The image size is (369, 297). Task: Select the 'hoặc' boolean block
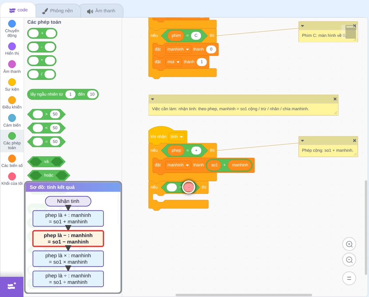(x=49, y=175)
